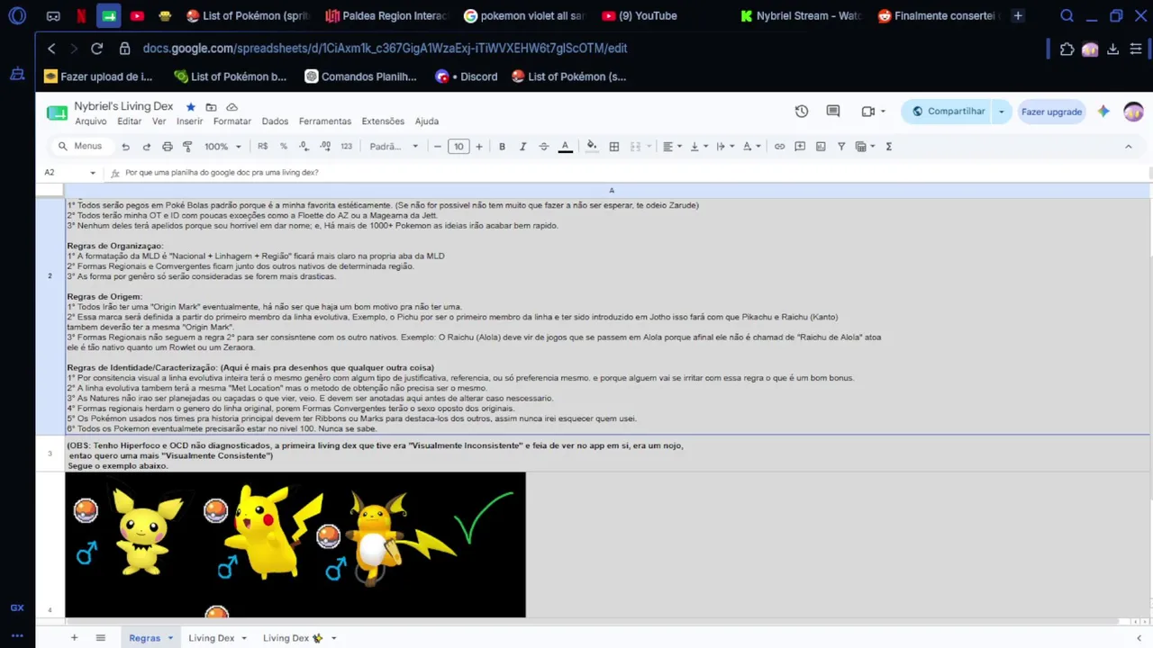The image size is (1153, 648).
Task: Open the Formatar menu
Action: (232, 121)
